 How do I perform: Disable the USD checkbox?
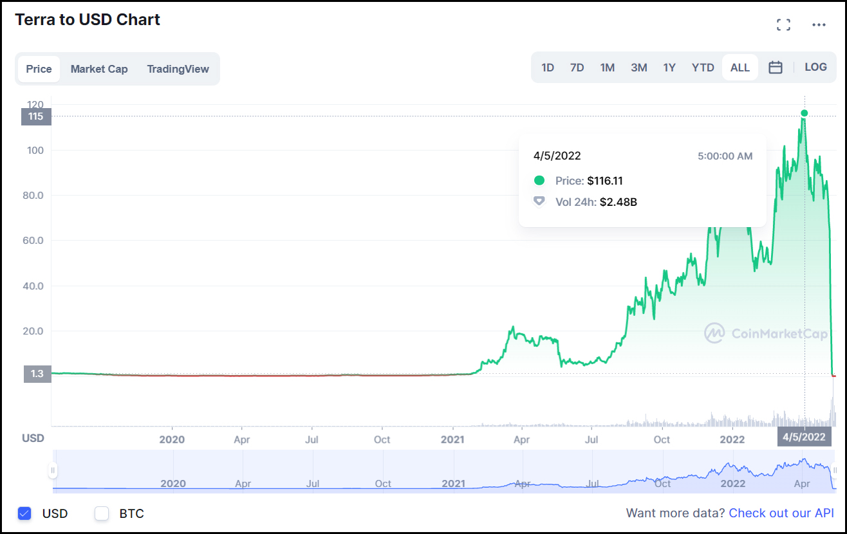pyautogui.click(x=24, y=513)
